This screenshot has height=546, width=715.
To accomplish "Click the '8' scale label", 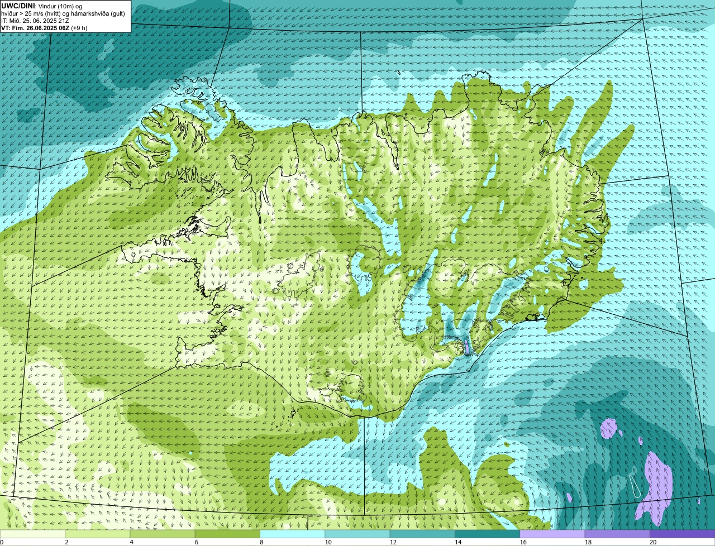I will 261,542.
